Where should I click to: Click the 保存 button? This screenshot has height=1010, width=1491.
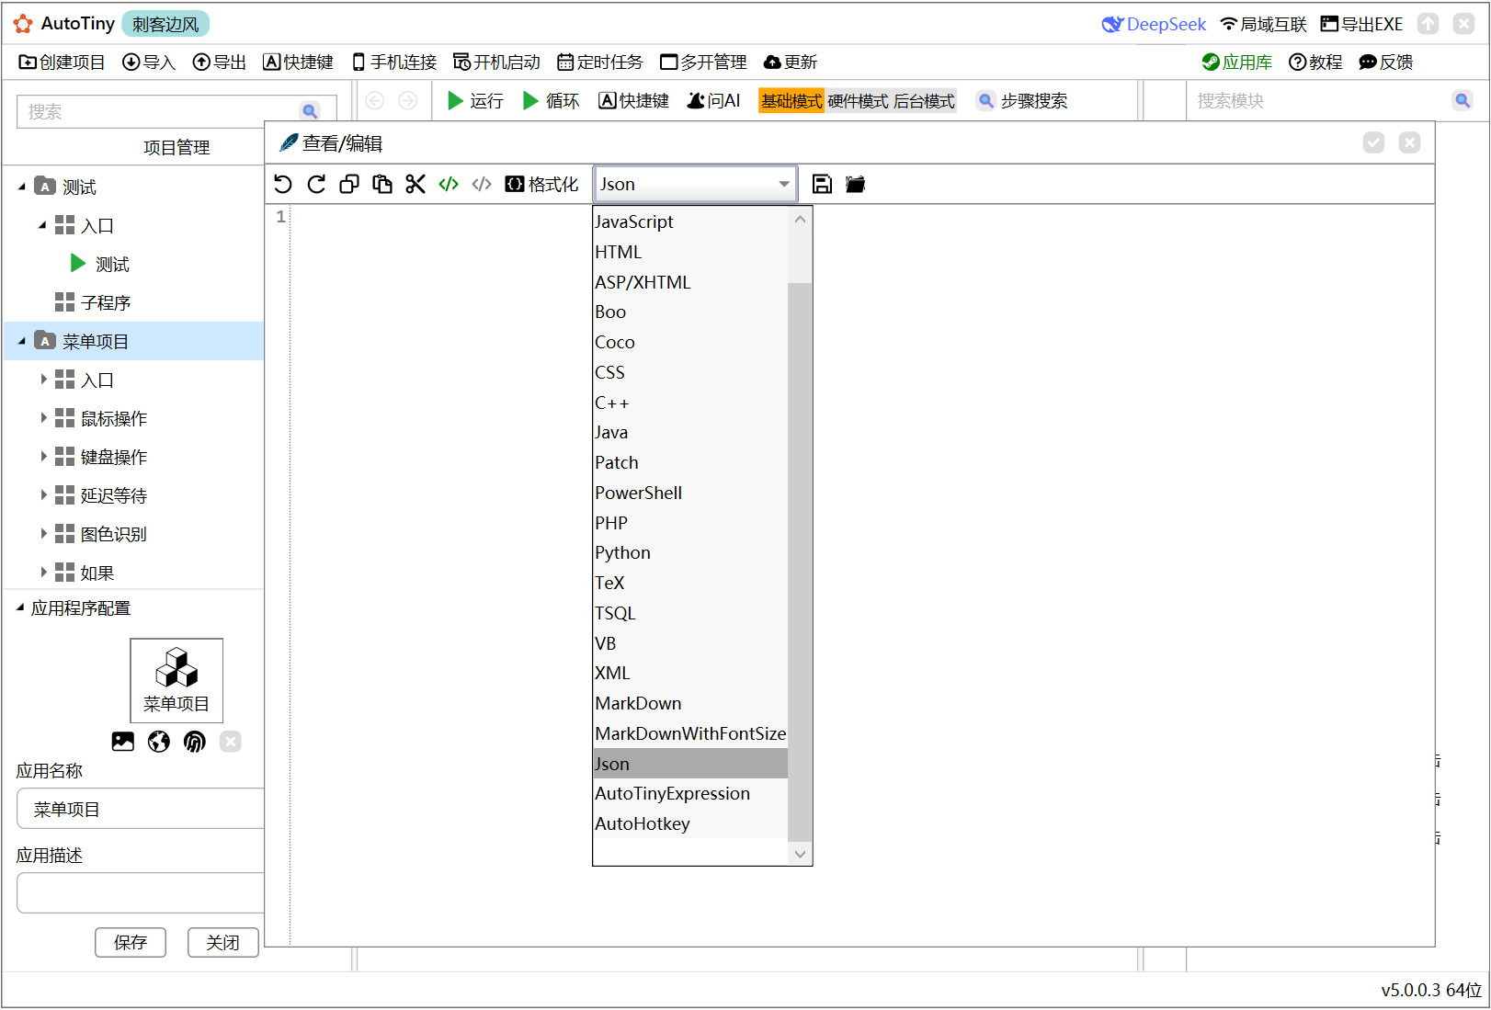[131, 943]
